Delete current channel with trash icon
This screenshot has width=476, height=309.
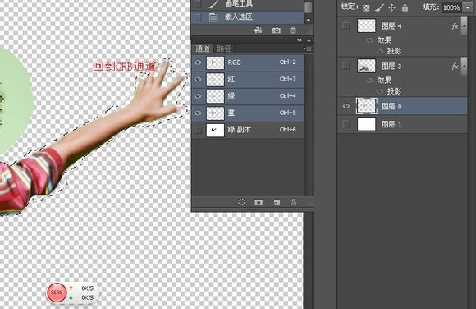coord(293,202)
